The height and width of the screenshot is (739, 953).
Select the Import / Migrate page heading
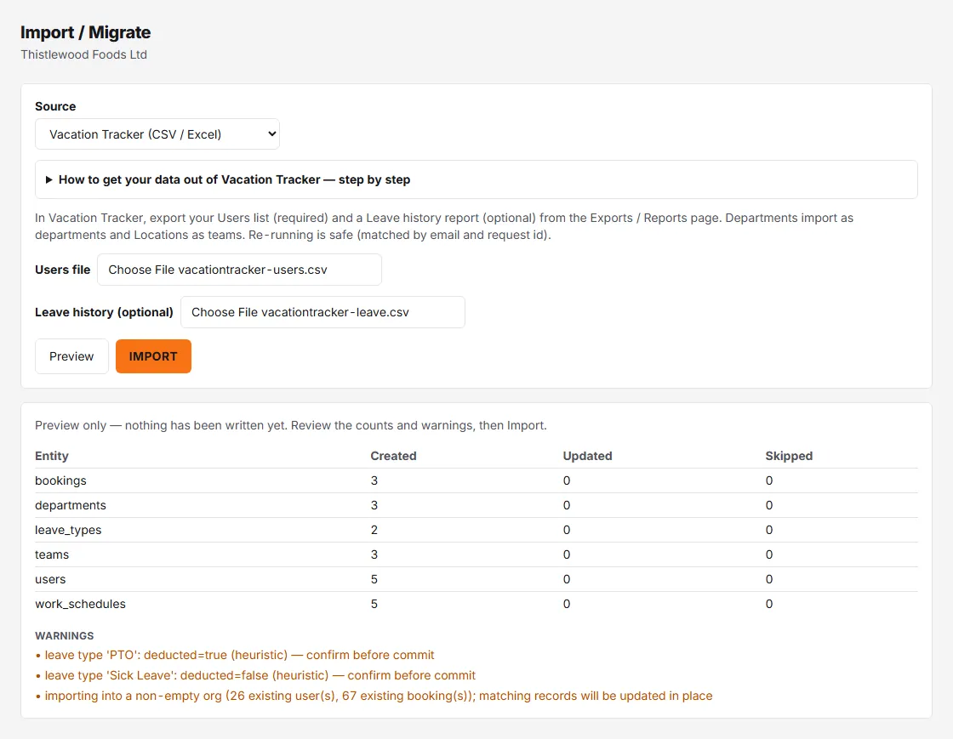click(x=86, y=32)
